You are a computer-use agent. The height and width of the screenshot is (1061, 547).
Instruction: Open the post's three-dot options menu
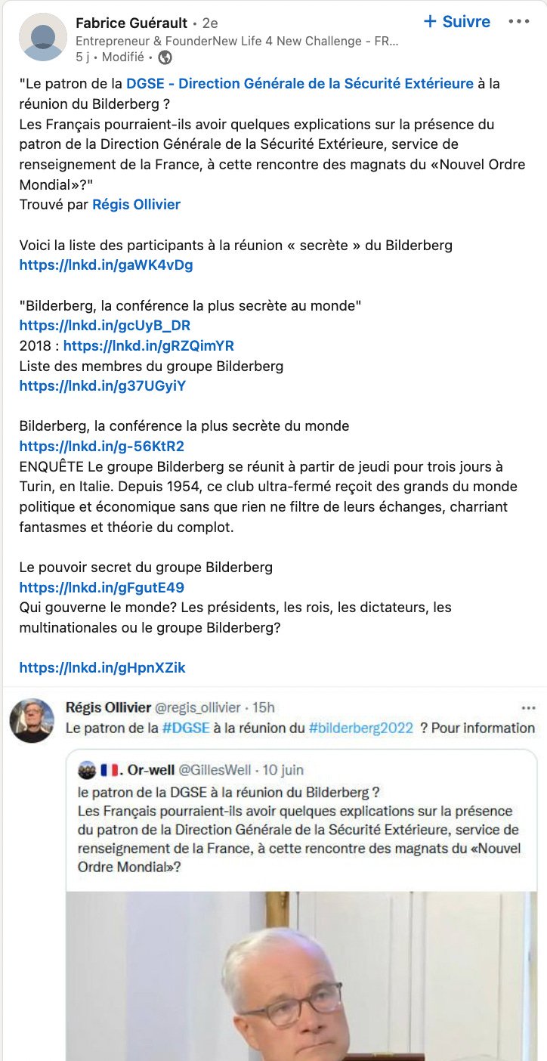[x=519, y=22]
